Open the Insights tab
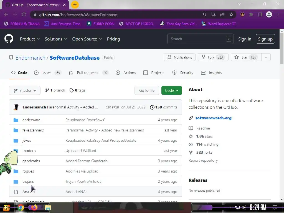This screenshot has width=284, height=213. coord(211,73)
